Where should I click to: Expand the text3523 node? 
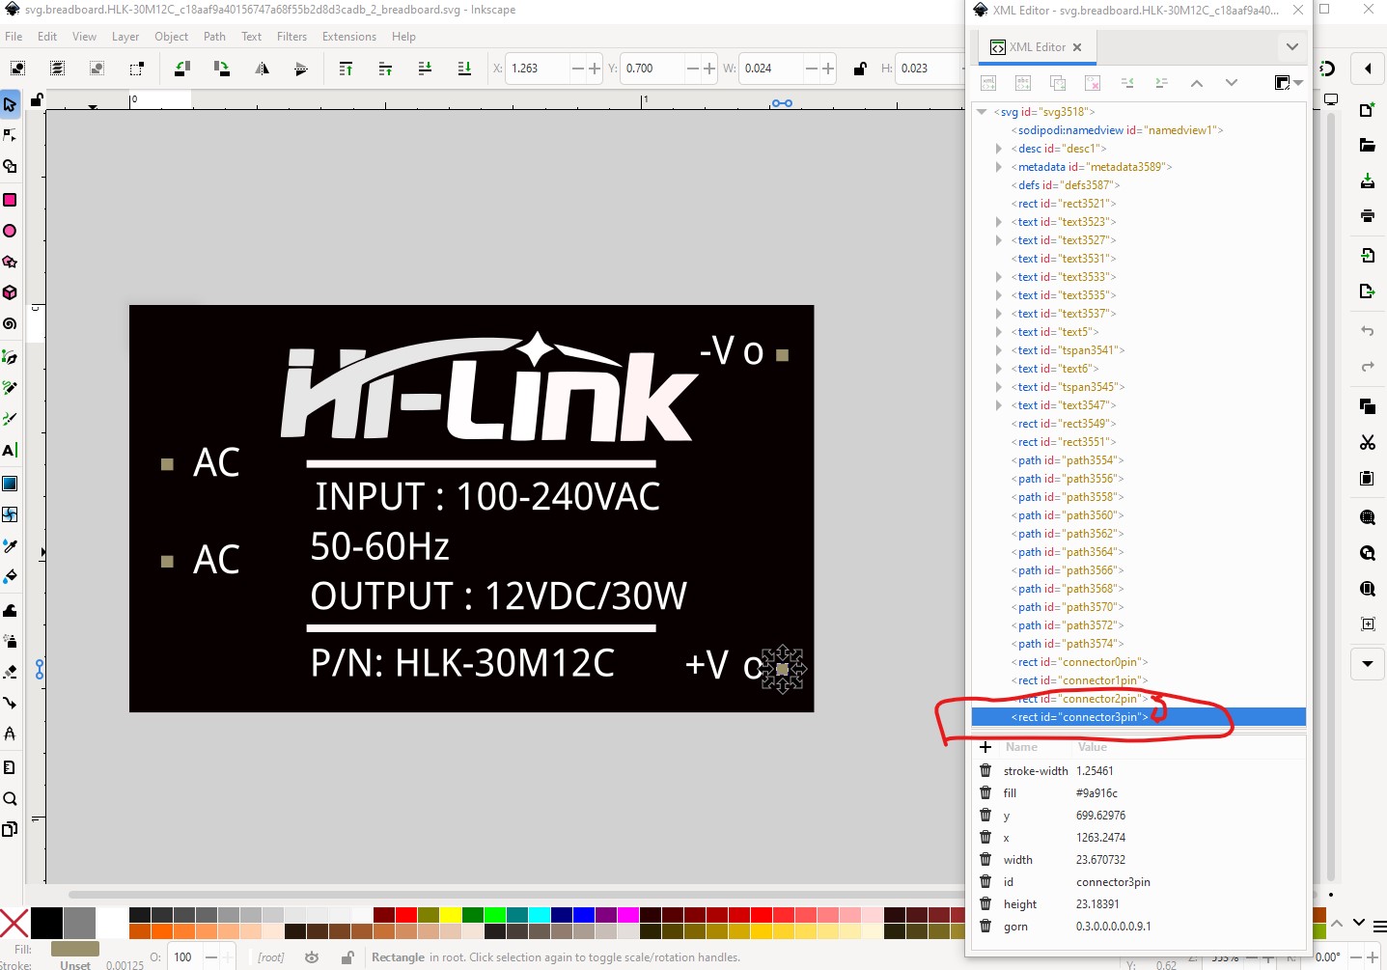coord(999,222)
